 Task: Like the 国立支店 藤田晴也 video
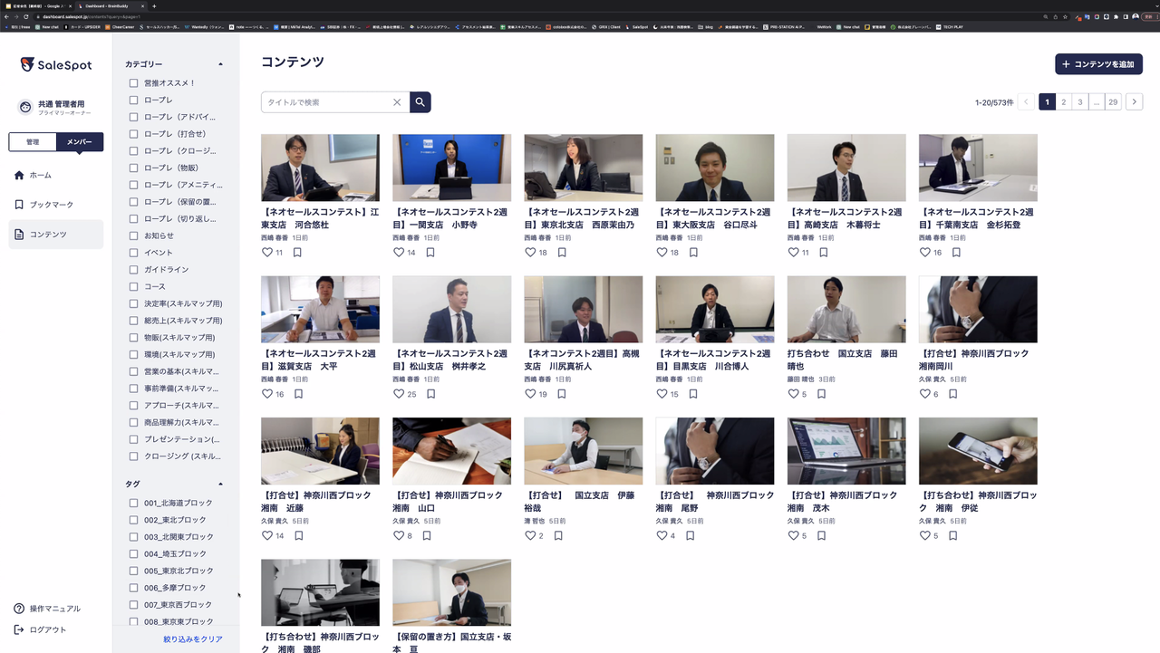(793, 394)
